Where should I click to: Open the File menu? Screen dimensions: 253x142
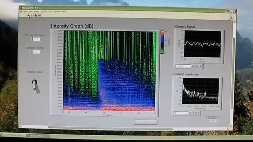click(x=21, y=11)
